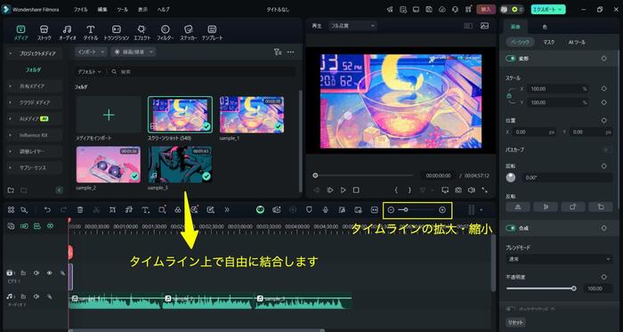623x332 pixels.
Task: Open the フィルター filters library
Action: point(166,33)
